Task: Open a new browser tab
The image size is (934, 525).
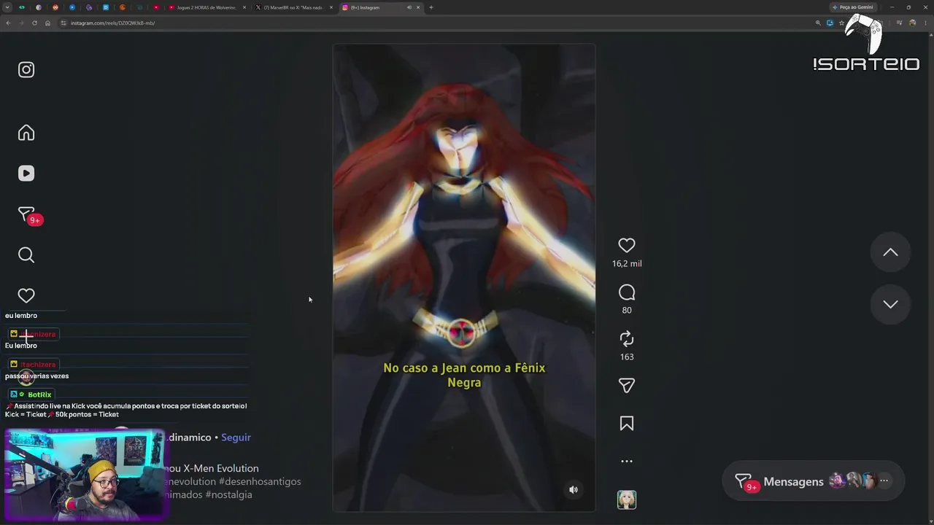Action: click(431, 7)
